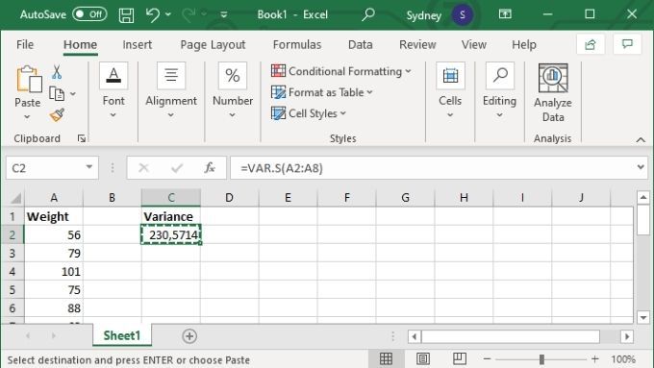
Task: Open the Help tab
Action: point(524,44)
